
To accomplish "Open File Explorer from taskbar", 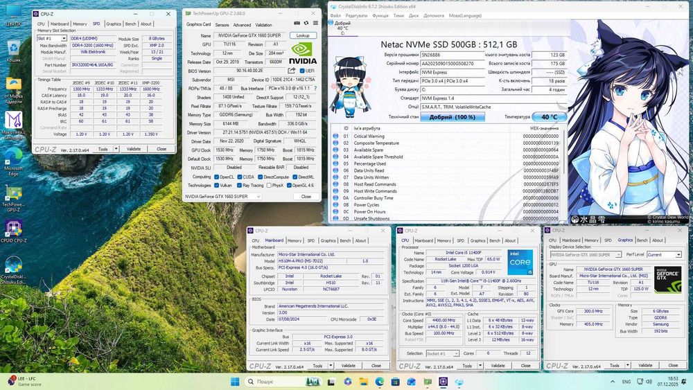I will point(364,382).
